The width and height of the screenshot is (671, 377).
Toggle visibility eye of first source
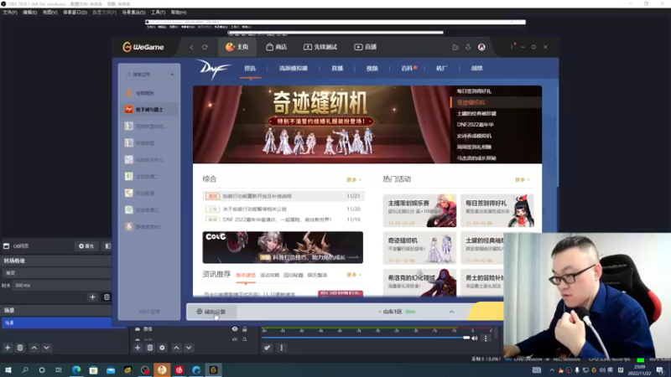(x=235, y=329)
